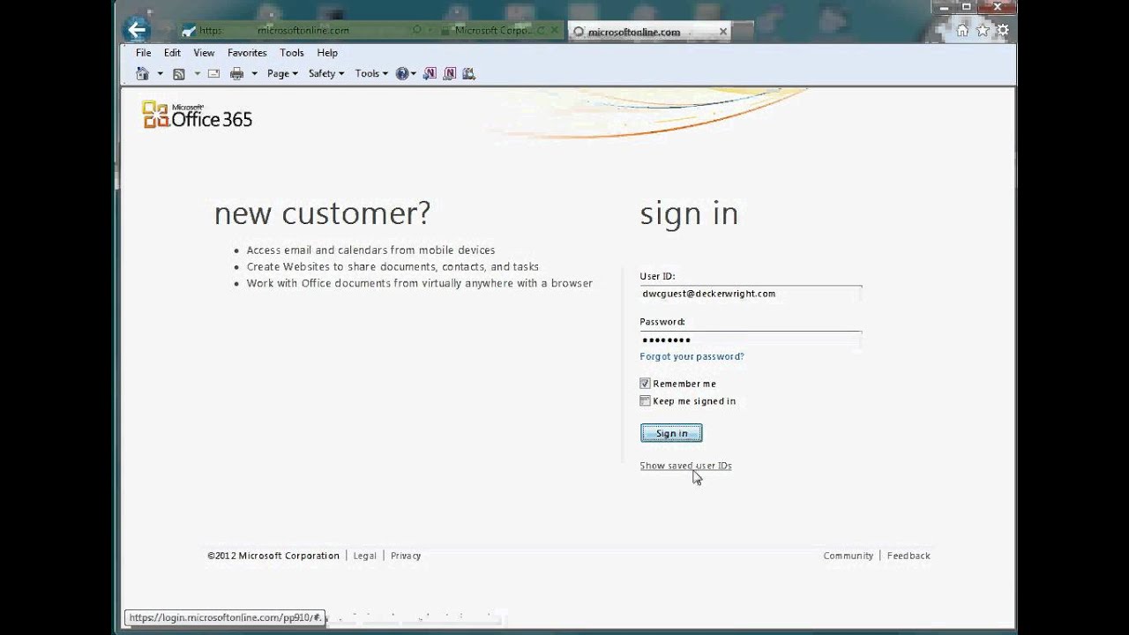Open the Favorites menu
Screen dimensions: 1129x635
pyautogui.click(x=247, y=53)
